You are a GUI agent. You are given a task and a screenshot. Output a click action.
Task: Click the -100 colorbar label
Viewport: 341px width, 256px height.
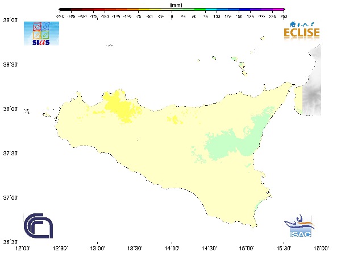tap(127, 16)
